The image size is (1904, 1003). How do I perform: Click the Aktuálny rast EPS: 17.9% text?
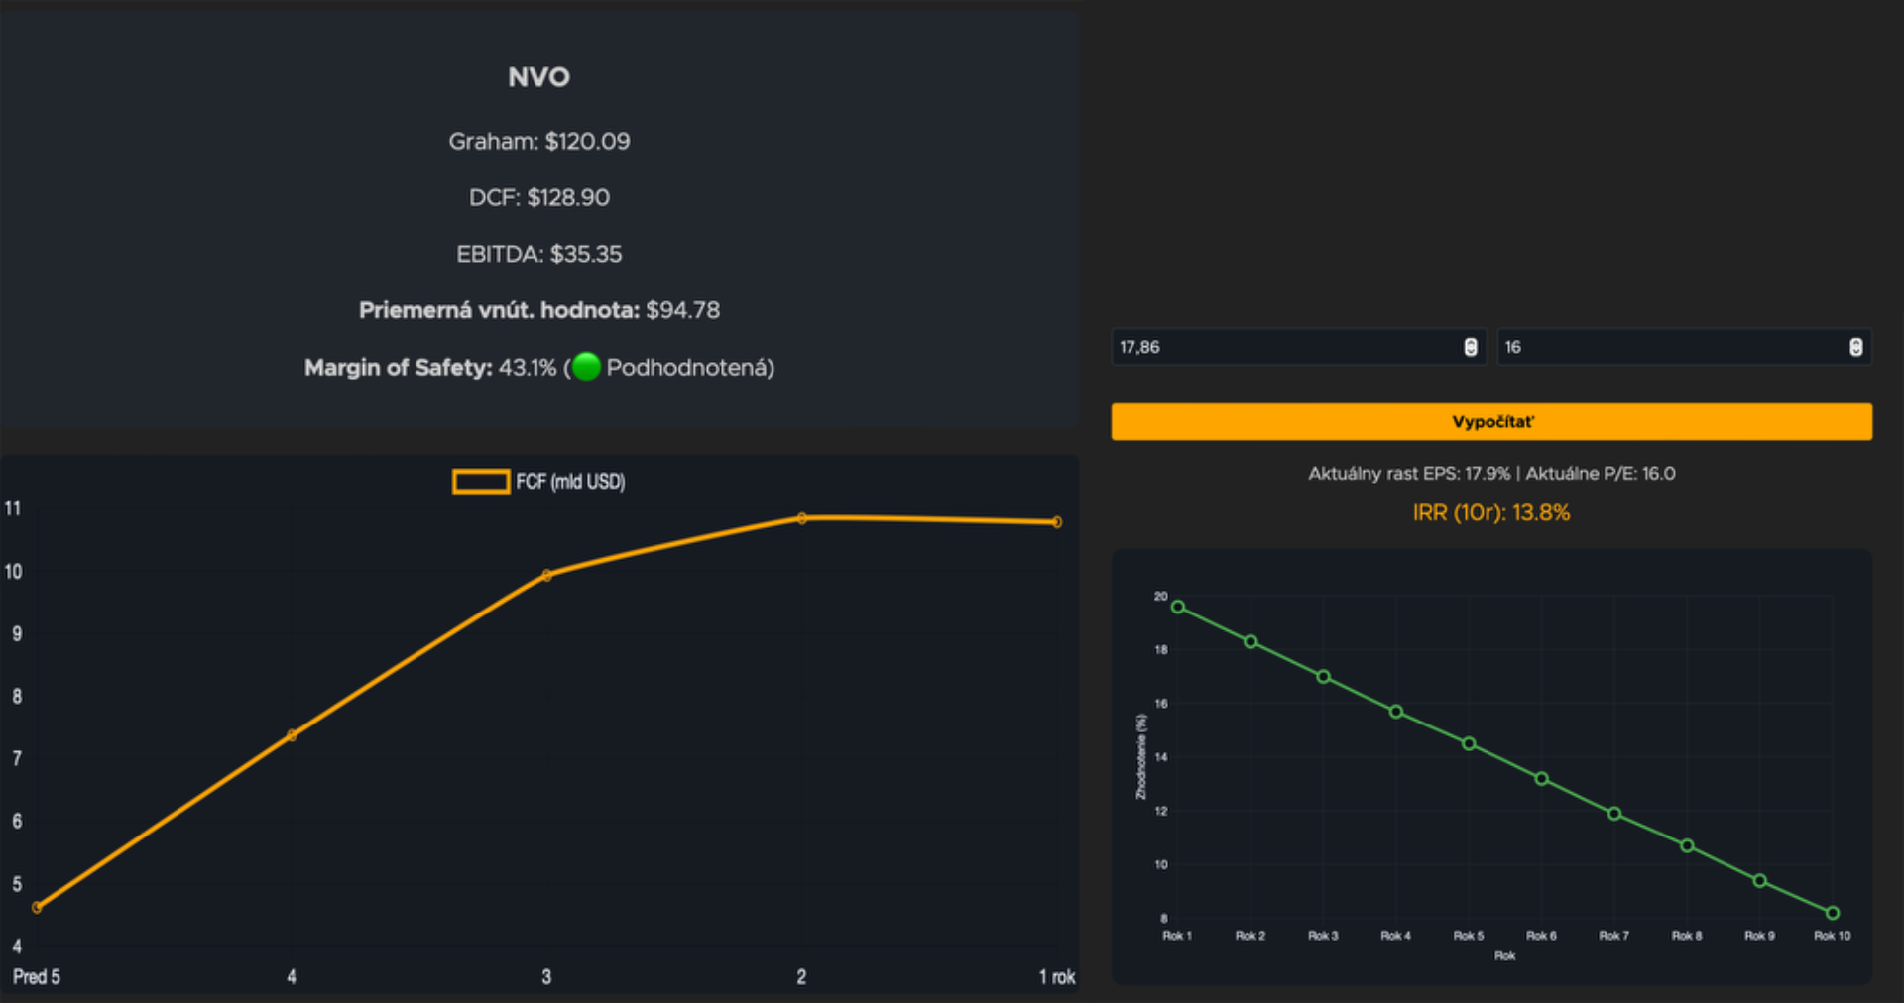pos(1408,474)
